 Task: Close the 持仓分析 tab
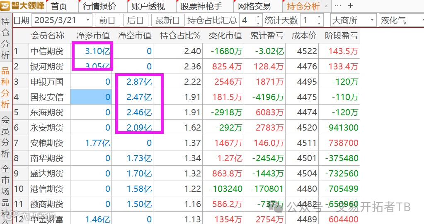pyautogui.click(x=326, y=6)
